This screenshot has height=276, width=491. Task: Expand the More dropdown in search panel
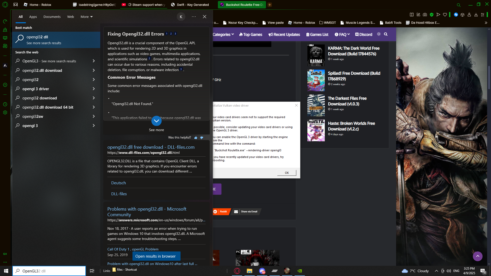pos(87,17)
